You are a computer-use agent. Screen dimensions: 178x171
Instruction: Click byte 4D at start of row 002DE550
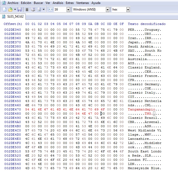pyautogui.click(x=27, y=168)
